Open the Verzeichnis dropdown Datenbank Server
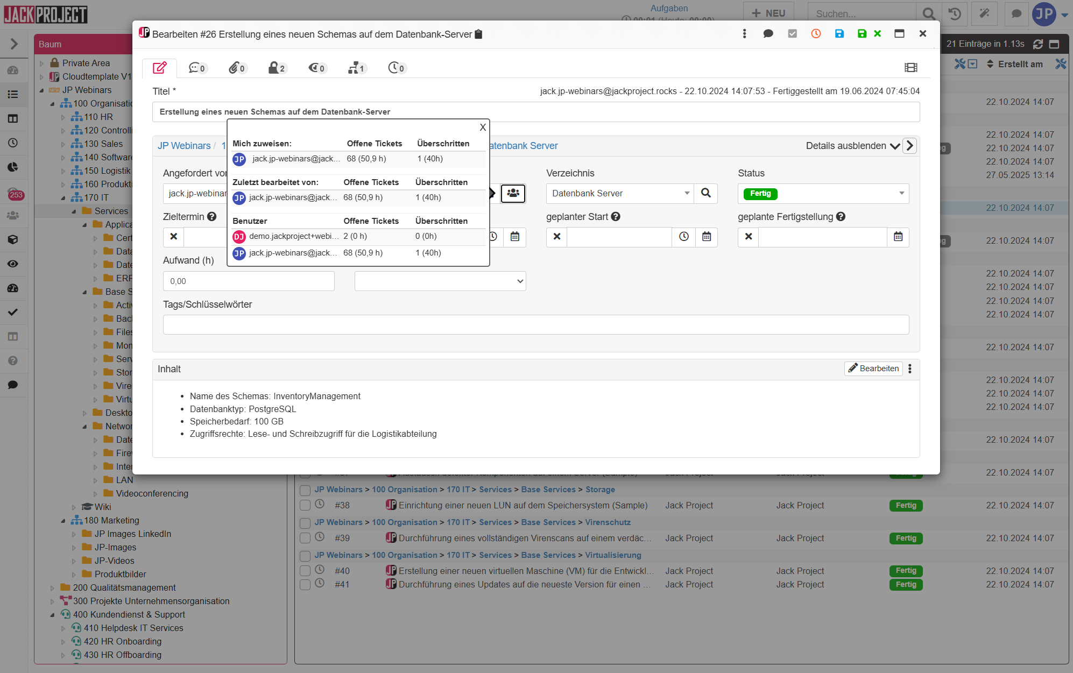This screenshot has height=673, width=1073. coord(620,194)
